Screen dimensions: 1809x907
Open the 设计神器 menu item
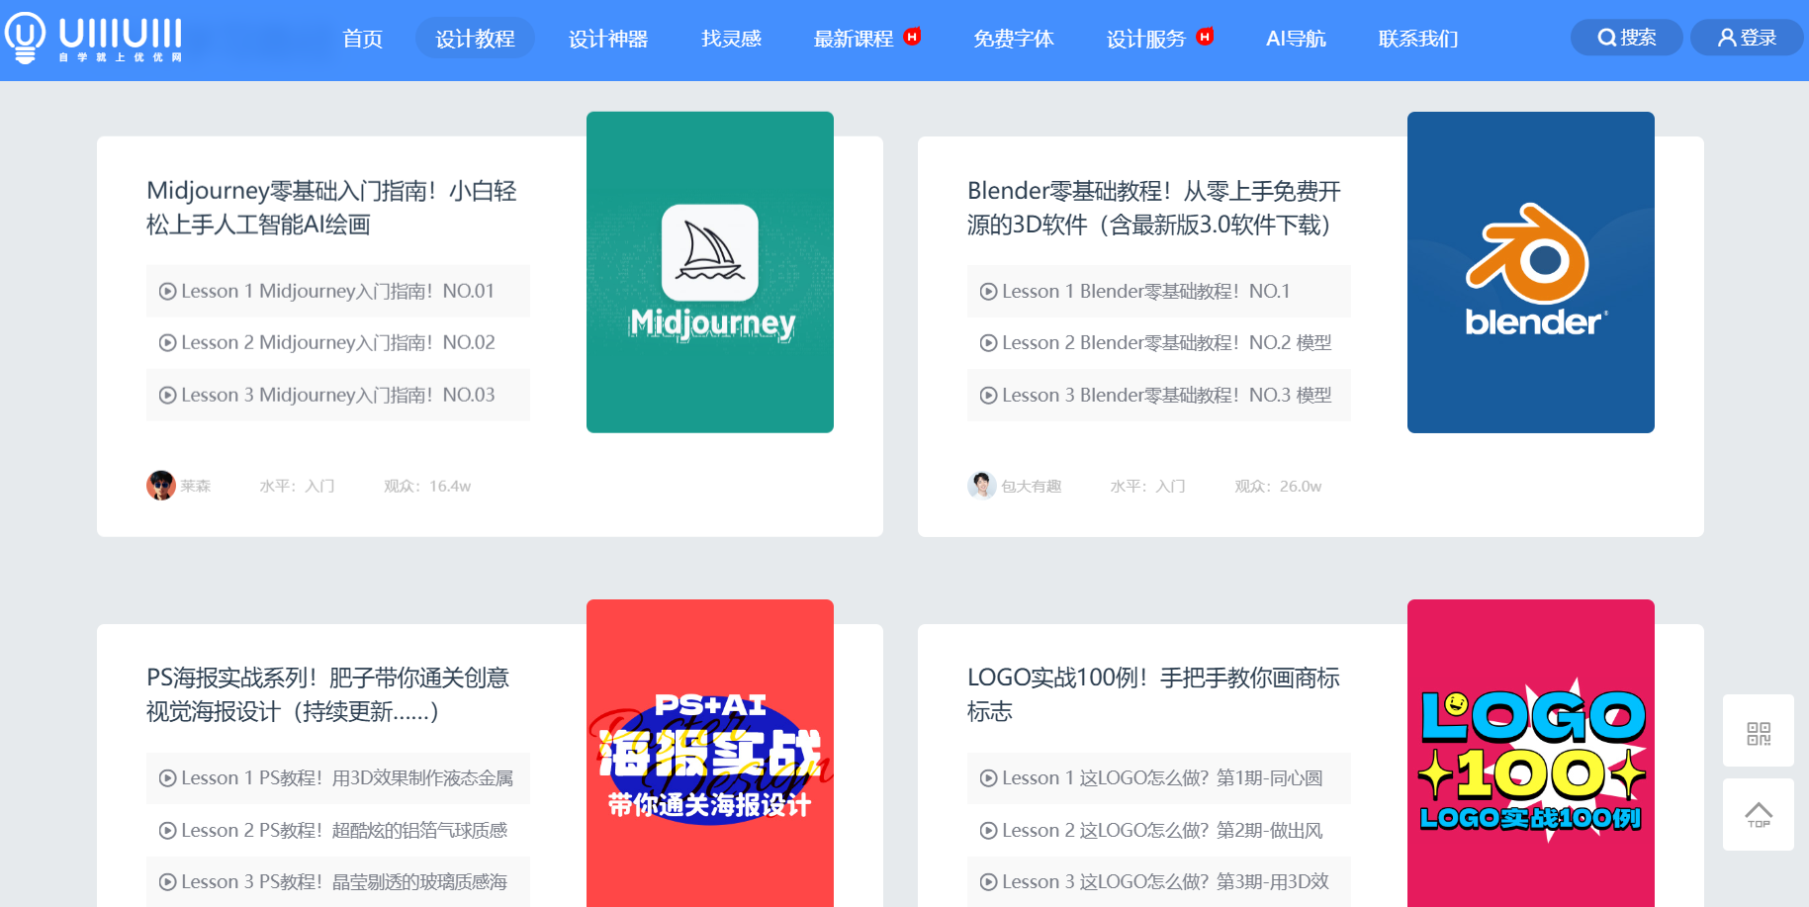tap(608, 39)
